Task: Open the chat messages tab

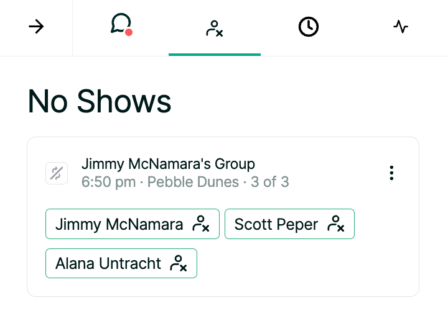Action: pyautogui.click(x=120, y=25)
